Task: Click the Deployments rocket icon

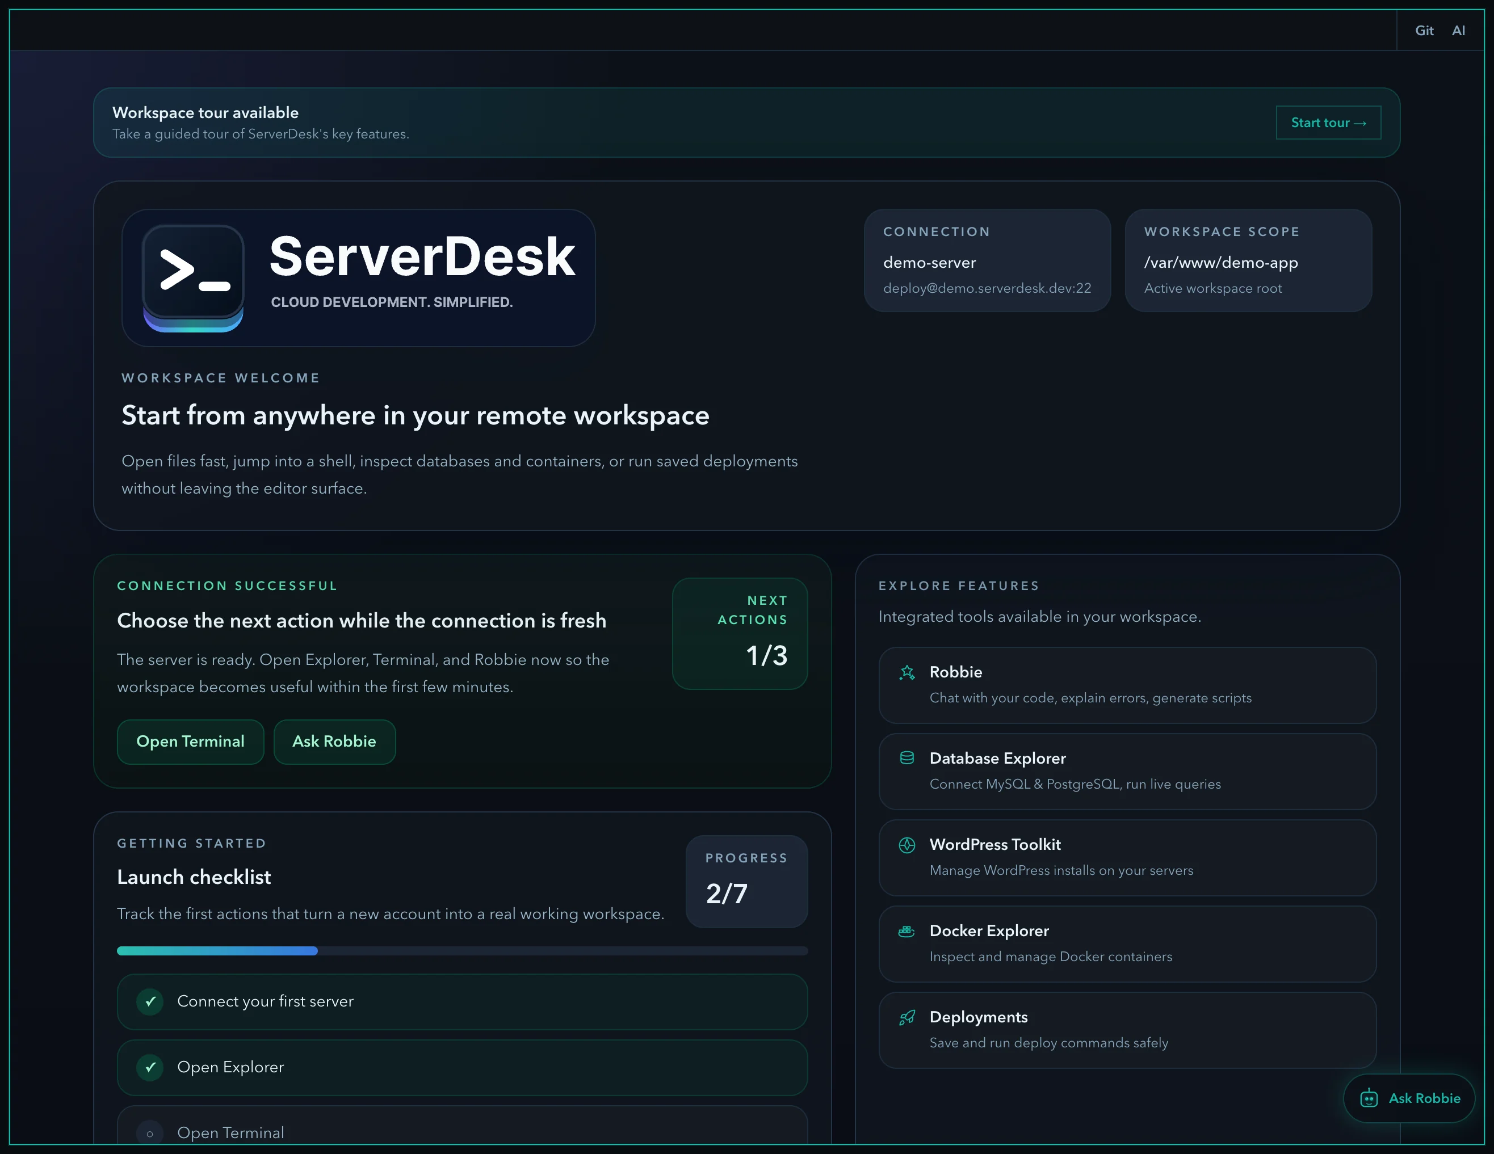Action: 907,1017
